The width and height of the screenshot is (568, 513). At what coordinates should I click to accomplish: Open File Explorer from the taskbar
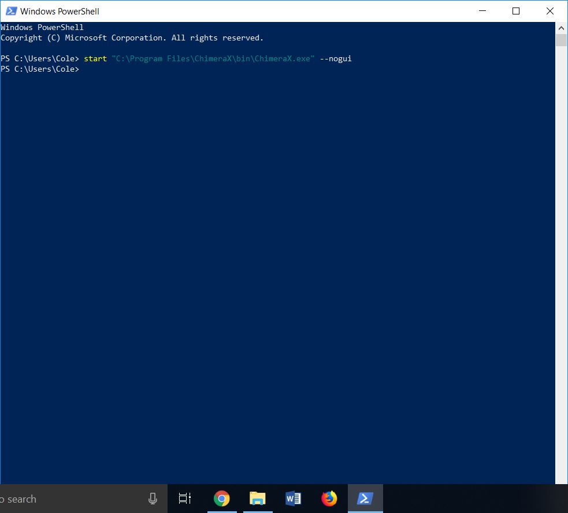coord(257,499)
